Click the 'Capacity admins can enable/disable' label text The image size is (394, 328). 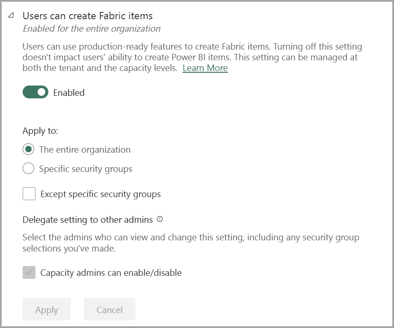111,272
